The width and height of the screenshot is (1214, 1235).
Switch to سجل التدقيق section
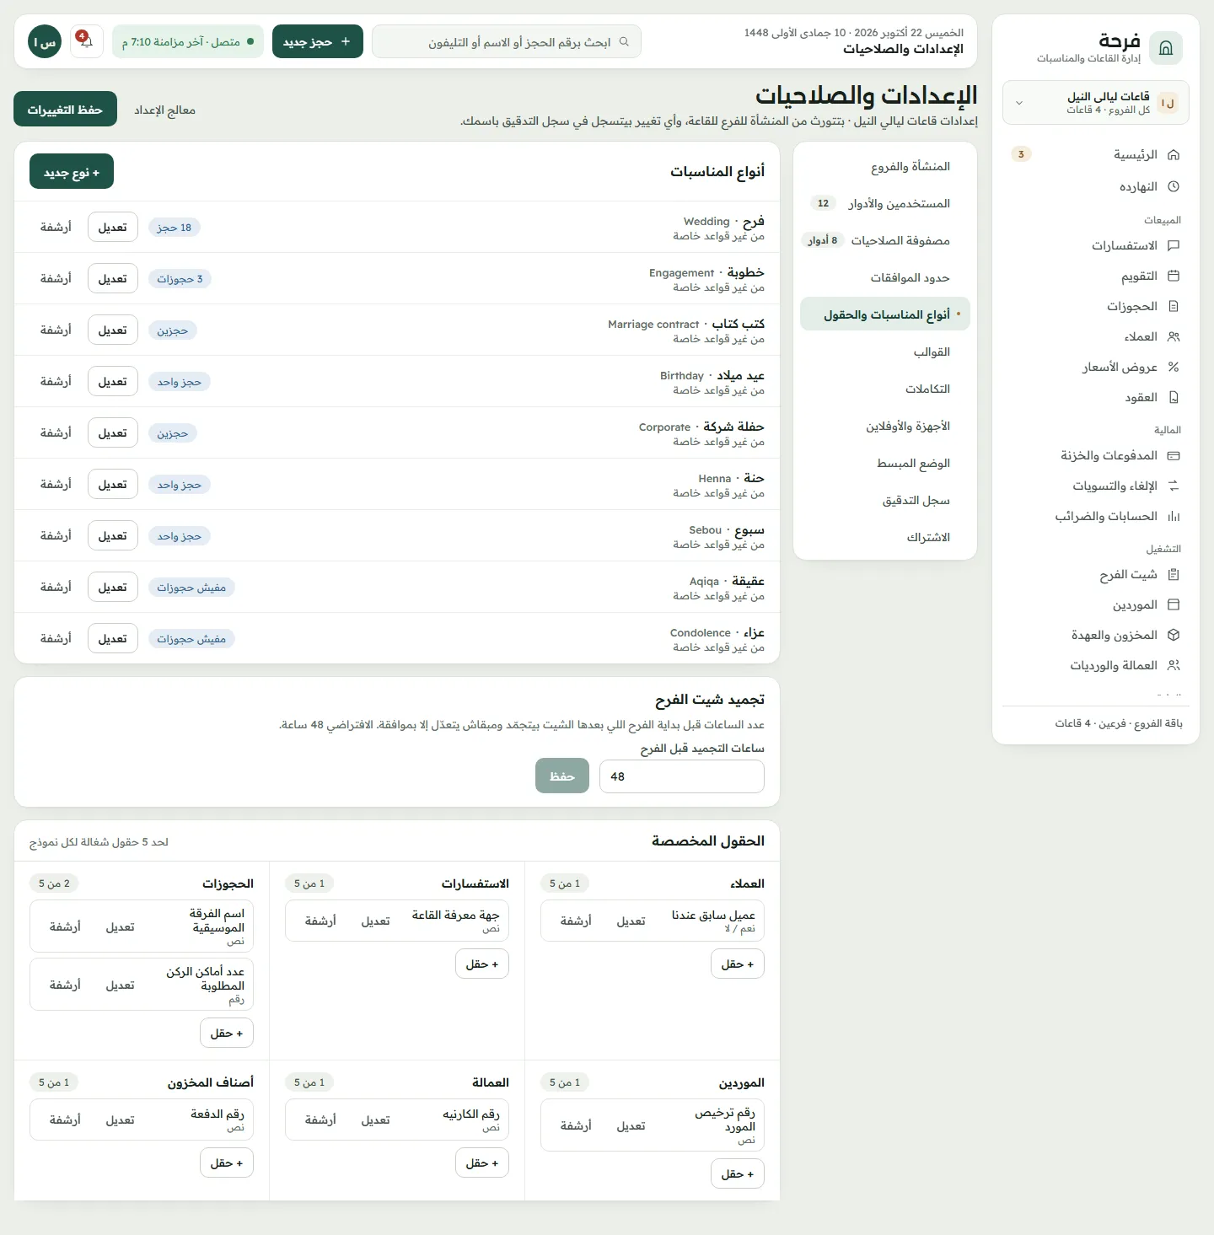[885, 500]
